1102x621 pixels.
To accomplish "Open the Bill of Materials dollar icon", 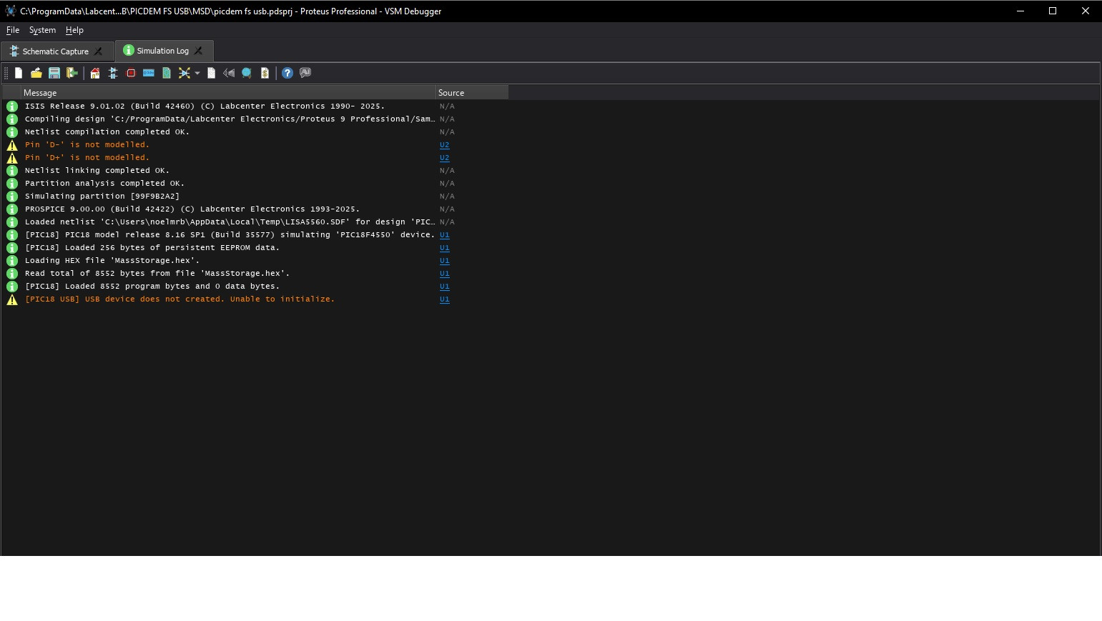I will point(265,73).
